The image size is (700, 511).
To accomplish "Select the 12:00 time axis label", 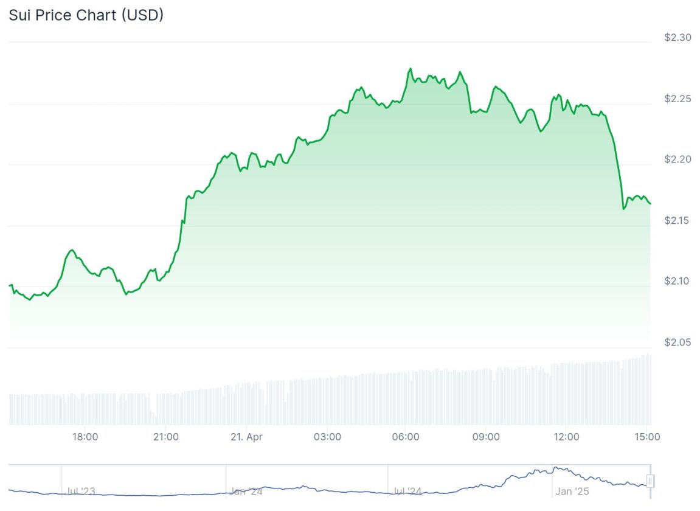I will pyautogui.click(x=566, y=437).
